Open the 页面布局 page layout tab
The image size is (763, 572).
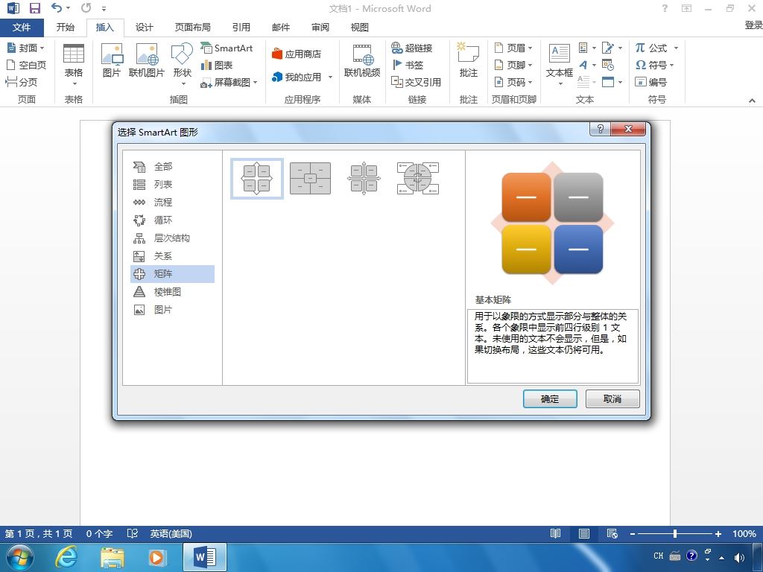(193, 28)
